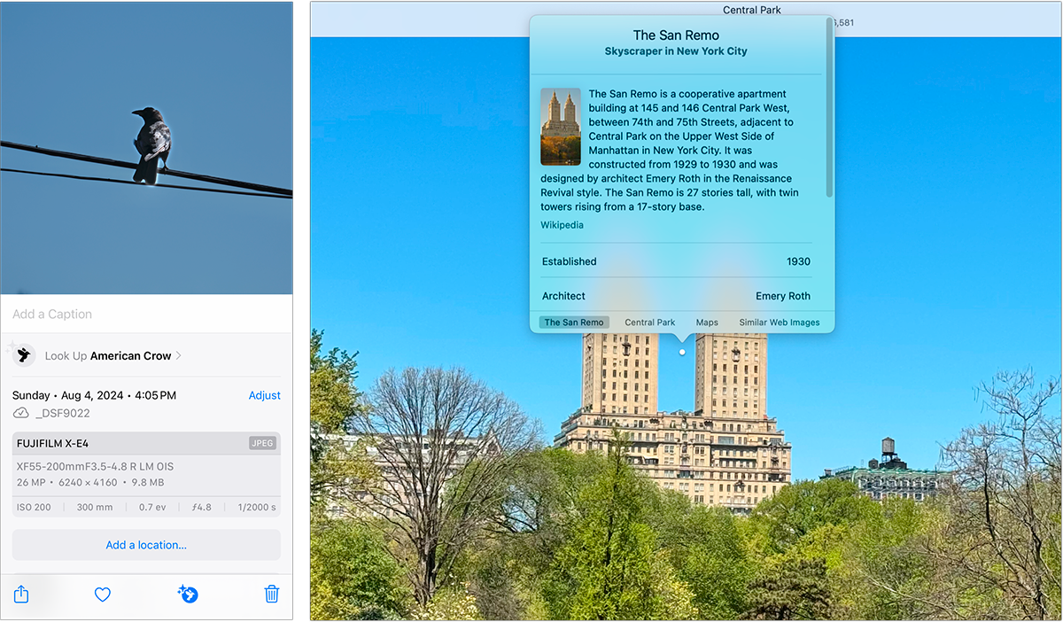Click the Share icon in bottom toolbar
Screen dimensions: 1063x622
(x=20, y=594)
